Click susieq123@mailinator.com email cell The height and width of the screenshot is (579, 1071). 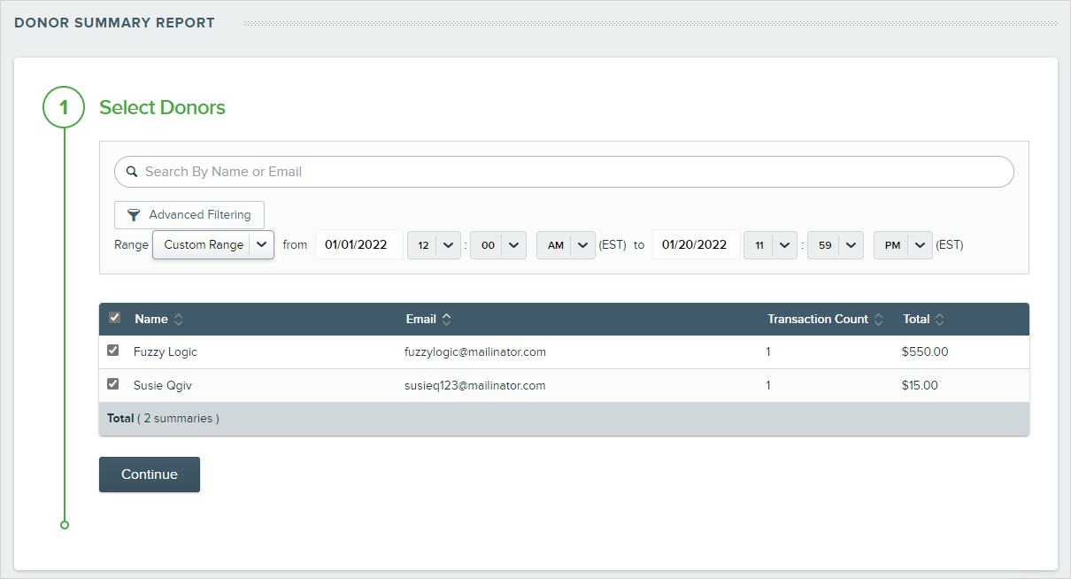click(x=475, y=385)
